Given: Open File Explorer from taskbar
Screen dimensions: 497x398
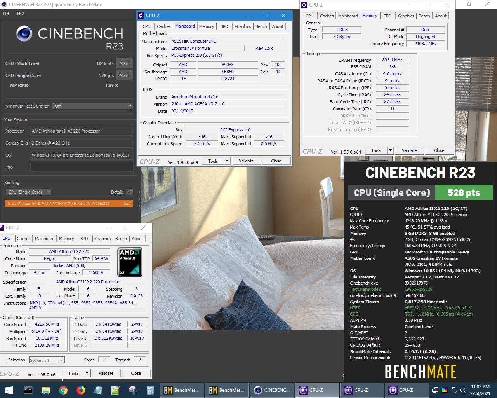Looking at the screenshot, I should pyautogui.click(x=45, y=390).
